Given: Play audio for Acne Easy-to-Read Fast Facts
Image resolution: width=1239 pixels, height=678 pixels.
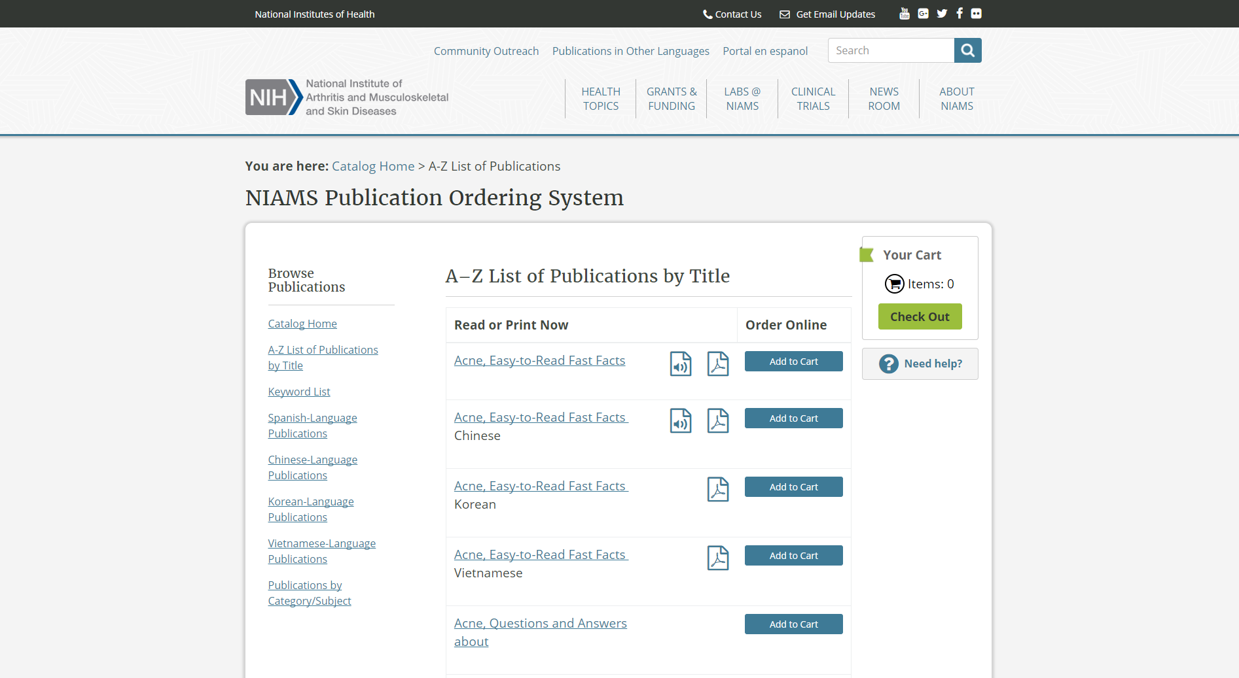Looking at the screenshot, I should [681, 364].
